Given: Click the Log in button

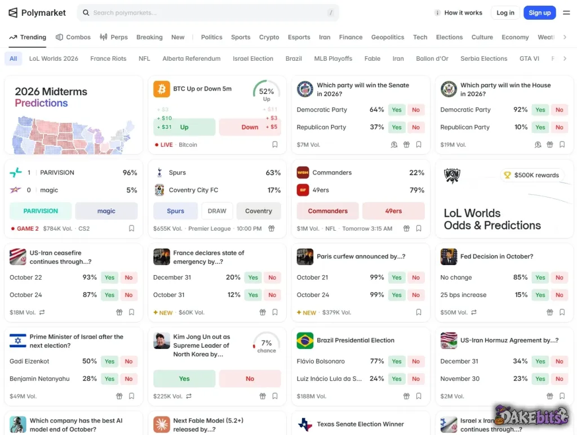Looking at the screenshot, I should point(505,13).
